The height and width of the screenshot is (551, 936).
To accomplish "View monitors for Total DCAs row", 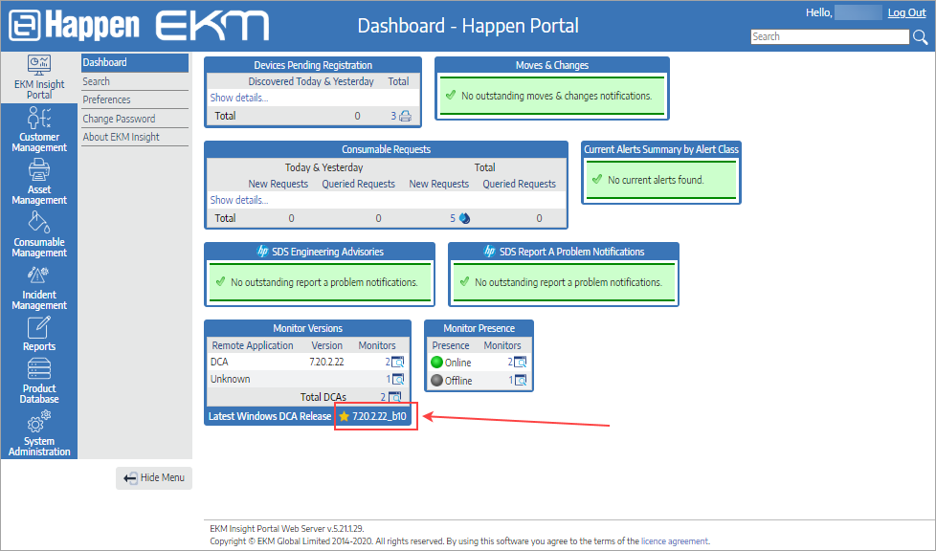I will click(x=394, y=396).
